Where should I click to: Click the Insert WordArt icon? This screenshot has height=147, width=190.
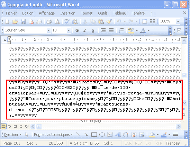pyautogui.click(x=118, y=135)
